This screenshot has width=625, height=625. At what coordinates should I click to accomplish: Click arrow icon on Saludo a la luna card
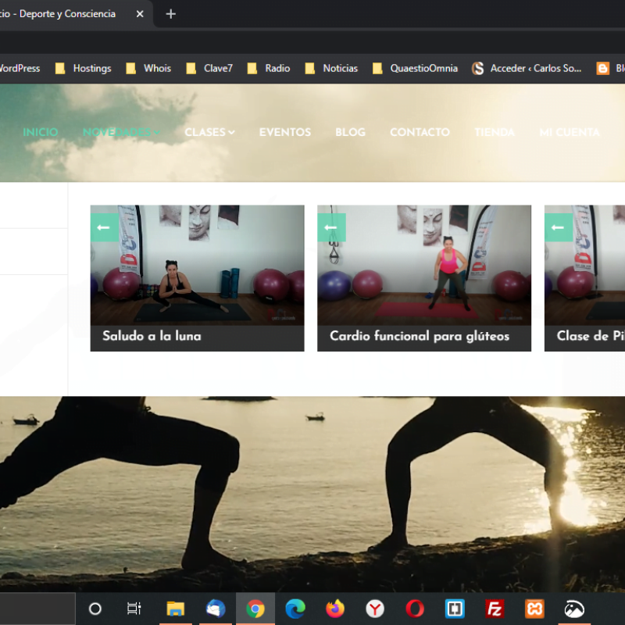[x=104, y=227]
